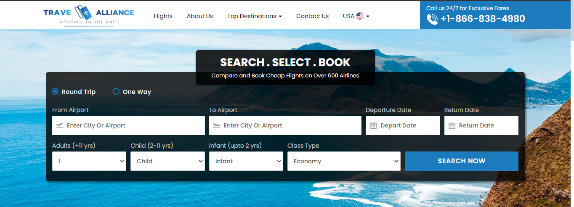The height and width of the screenshot is (207, 574).
Task: Click the page vertical scrollbar
Action: pyautogui.click(x=571, y=103)
